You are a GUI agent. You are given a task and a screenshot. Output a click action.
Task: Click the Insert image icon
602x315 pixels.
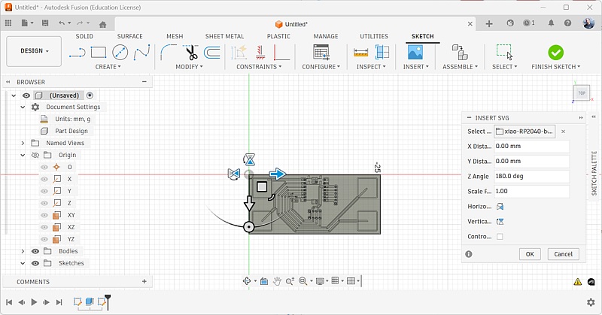[x=415, y=52]
